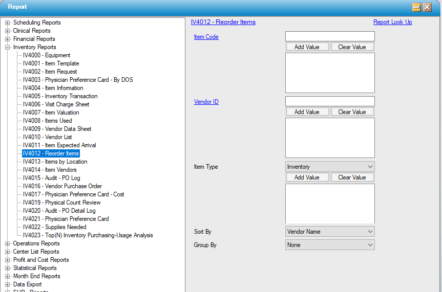The width and height of the screenshot is (442, 292).
Task: Expand the Financial Reports tree node
Action: (8, 39)
